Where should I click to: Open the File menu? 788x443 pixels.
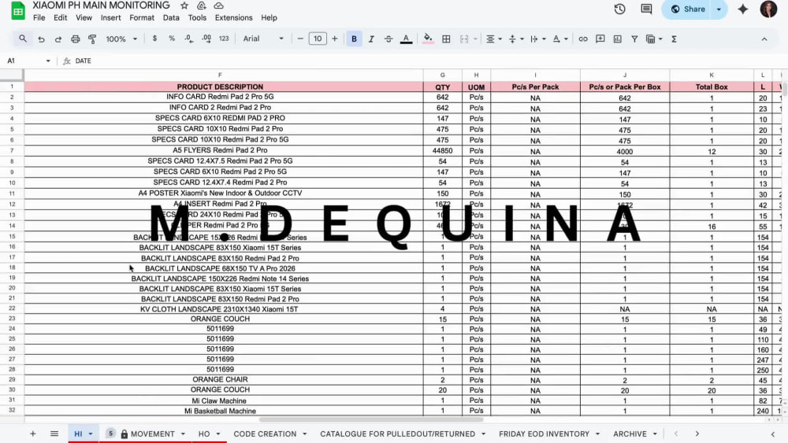click(39, 17)
